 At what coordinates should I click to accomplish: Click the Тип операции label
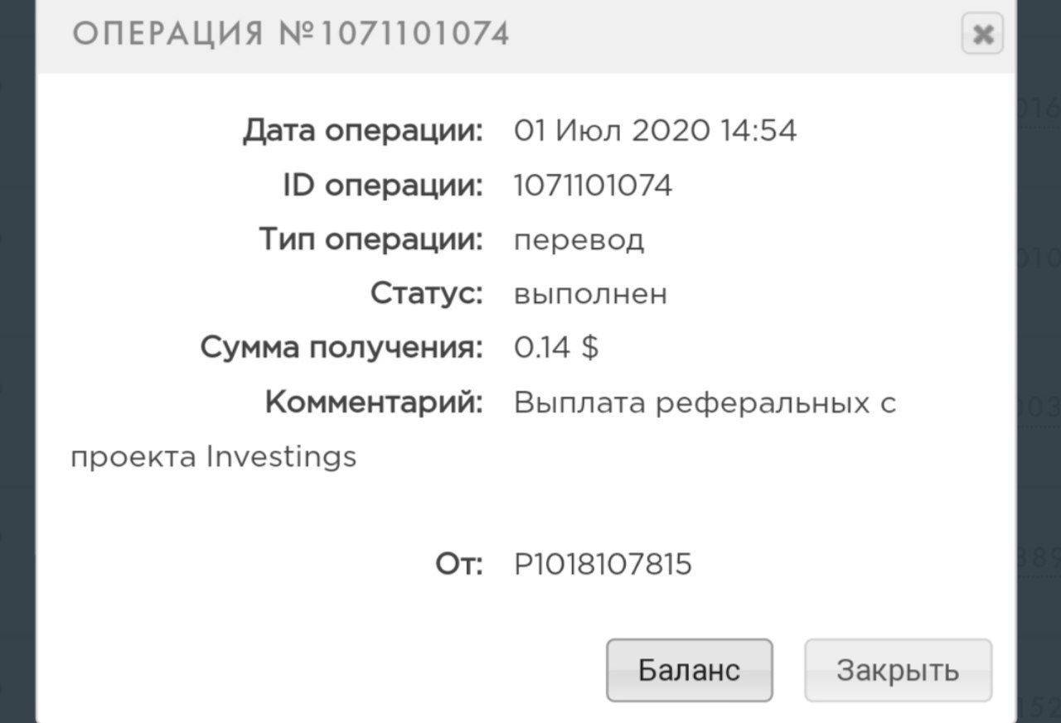(x=371, y=240)
